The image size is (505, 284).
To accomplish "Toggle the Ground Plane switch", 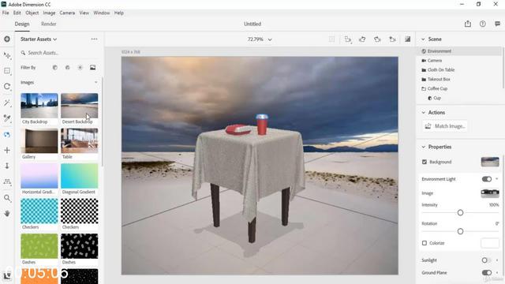I will point(487,273).
